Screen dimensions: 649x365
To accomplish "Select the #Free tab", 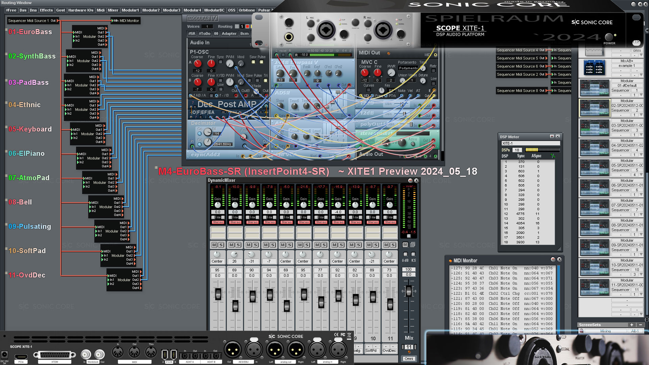I will click(x=11, y=10).
